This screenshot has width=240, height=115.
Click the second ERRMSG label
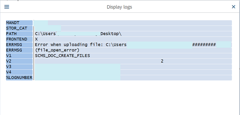click(19, 50)
